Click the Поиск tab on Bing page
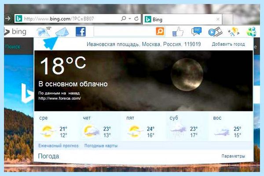Screen dimensions: 264x176 13,47
